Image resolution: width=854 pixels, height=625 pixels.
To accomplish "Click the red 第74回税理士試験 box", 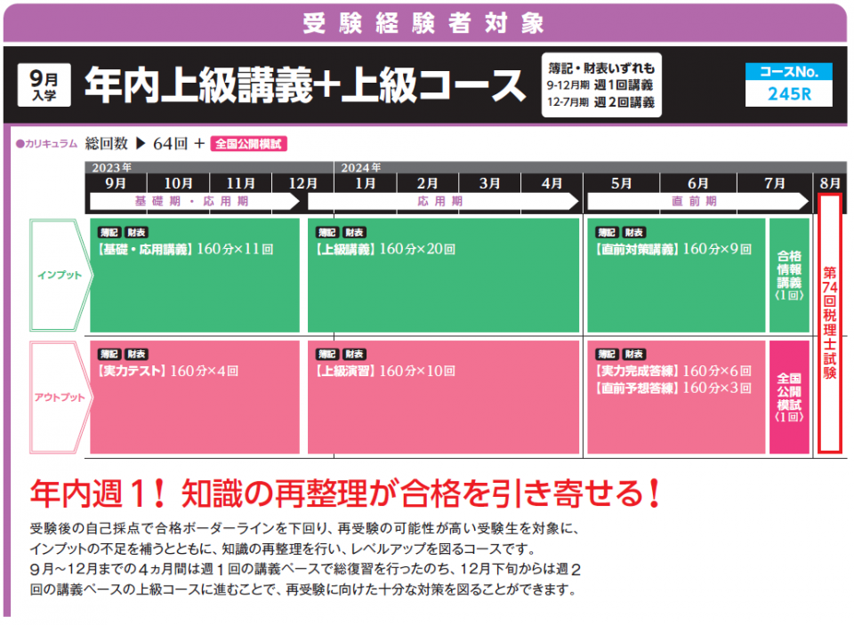I will 829,324.
